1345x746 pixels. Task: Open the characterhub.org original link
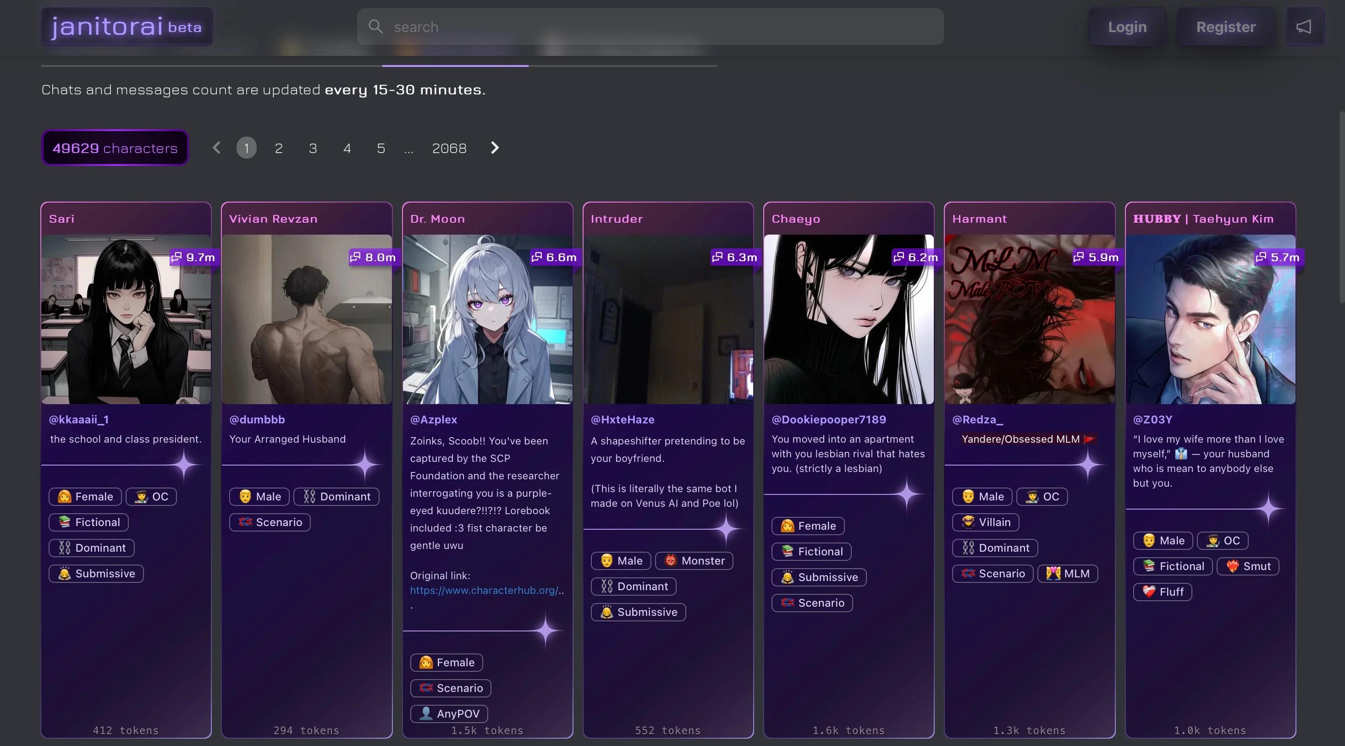pos(484,591)
